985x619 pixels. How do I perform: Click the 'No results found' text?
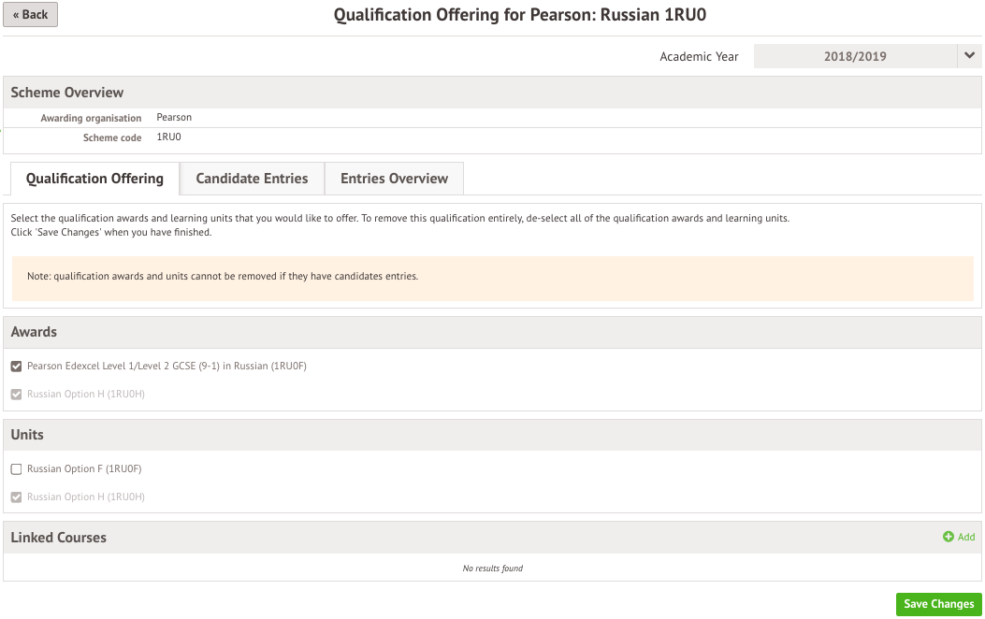(x=492, y=569)
